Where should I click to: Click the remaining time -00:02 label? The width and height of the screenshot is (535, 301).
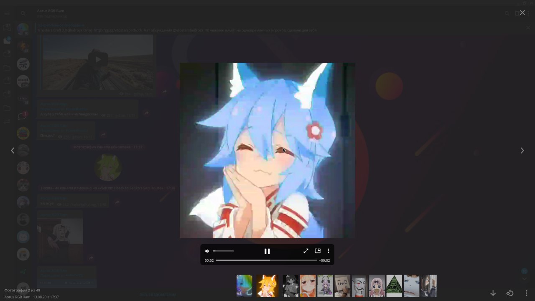324,260
